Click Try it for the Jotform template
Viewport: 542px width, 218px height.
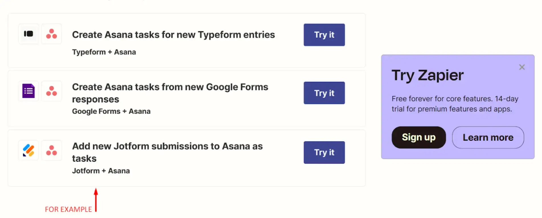point(324,152)
